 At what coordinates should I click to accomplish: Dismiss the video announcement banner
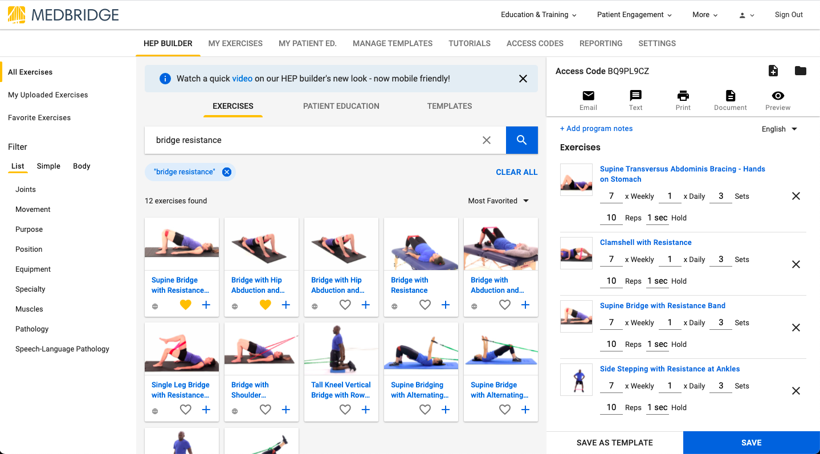coord(523,79)
